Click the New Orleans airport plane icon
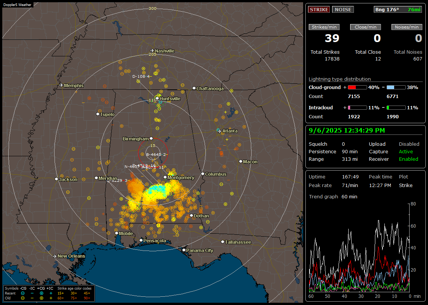 click(55, 256)
